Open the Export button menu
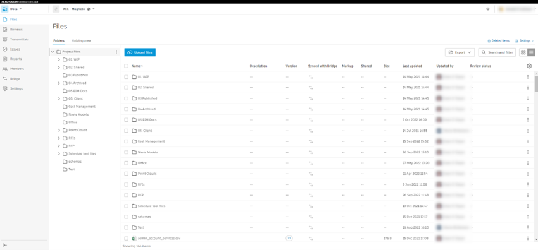538x250 pixels. coord(460,52)
